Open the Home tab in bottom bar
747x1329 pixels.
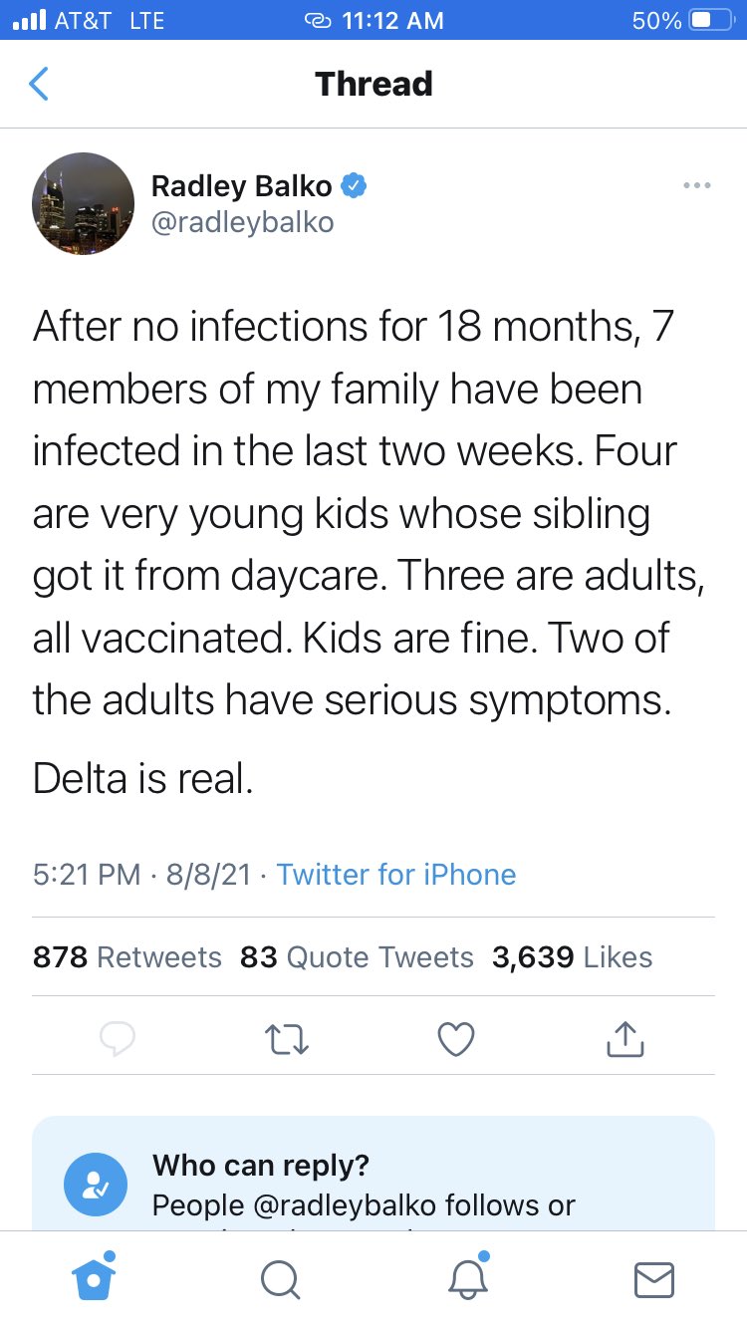[x=94, y=1279]
